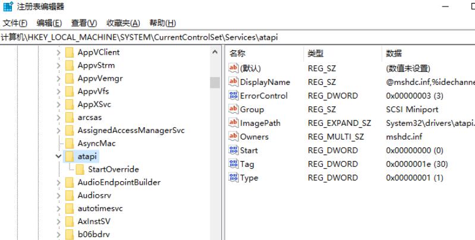Viewport: 475px width, 240px height.
Task: Click the folder icon for AudioEndpointBuilder
Action: (x=69, y=182)
